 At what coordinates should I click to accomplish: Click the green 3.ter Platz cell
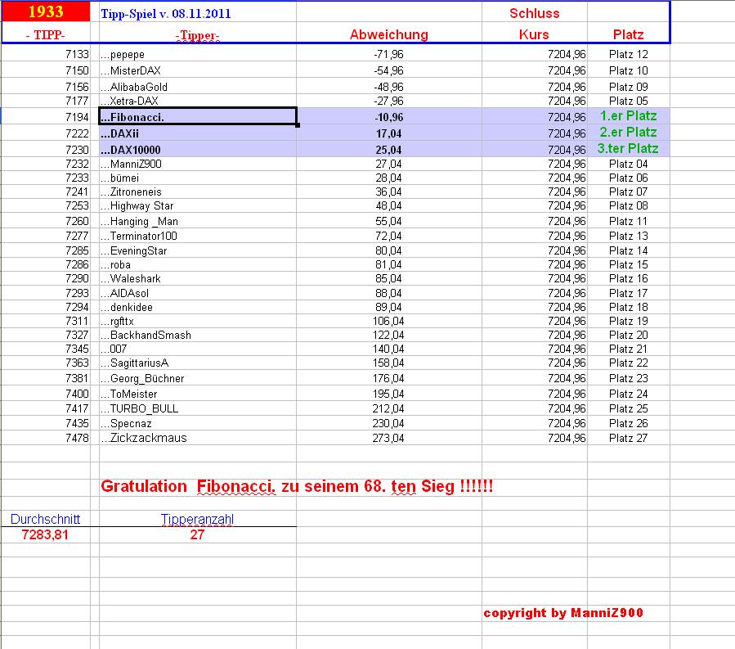[628, 149]
